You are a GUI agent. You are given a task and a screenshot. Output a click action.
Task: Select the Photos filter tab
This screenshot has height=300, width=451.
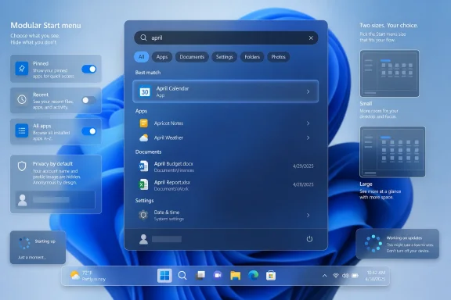click(278, 57)
